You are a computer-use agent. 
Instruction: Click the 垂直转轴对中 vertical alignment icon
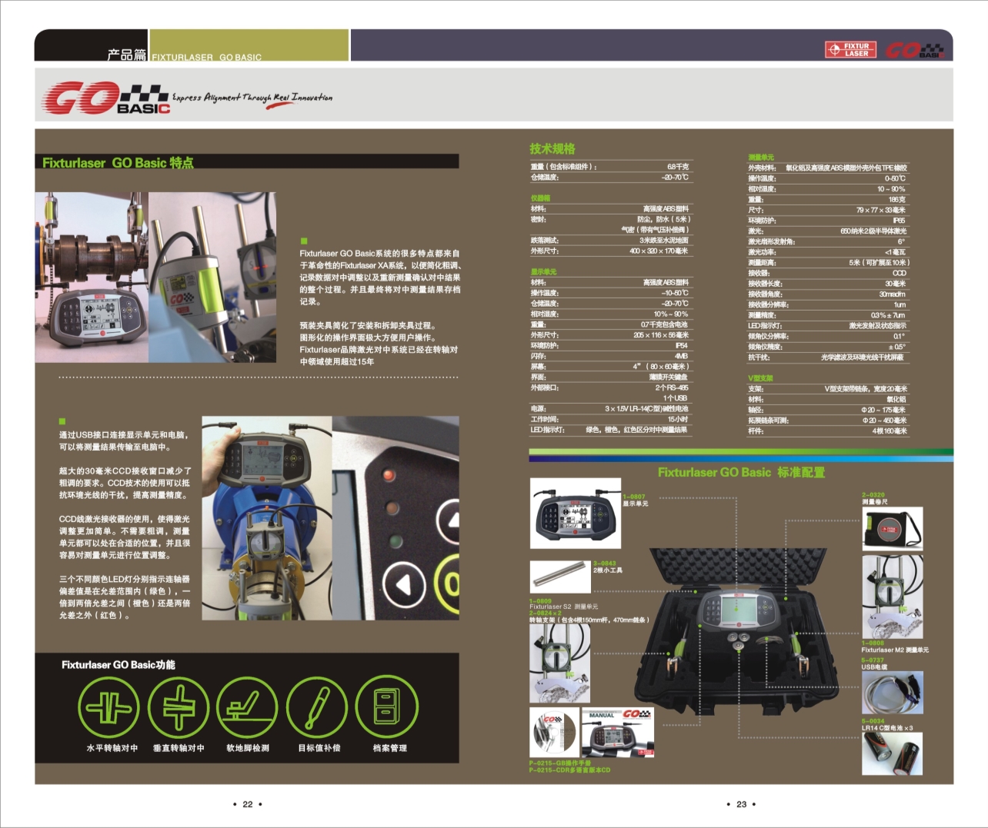point(179,708)
